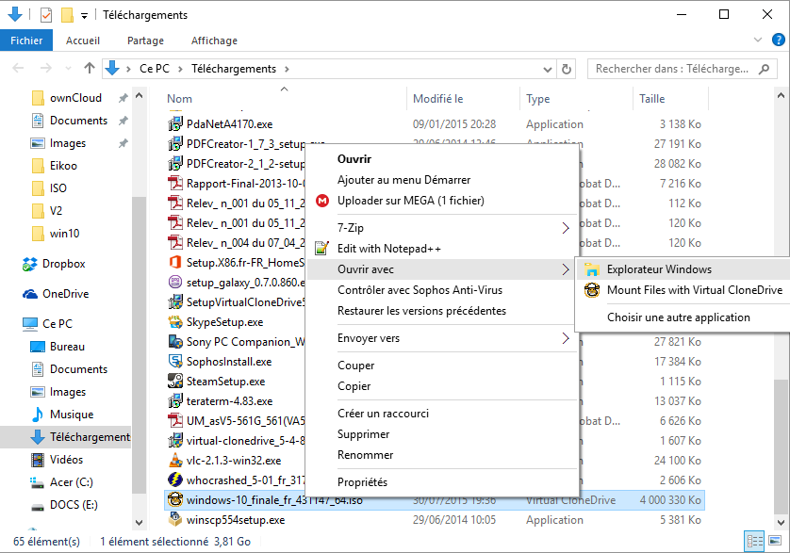
Task: Click the Explorateur Windows icon in submenu
Action: point(592,269)
